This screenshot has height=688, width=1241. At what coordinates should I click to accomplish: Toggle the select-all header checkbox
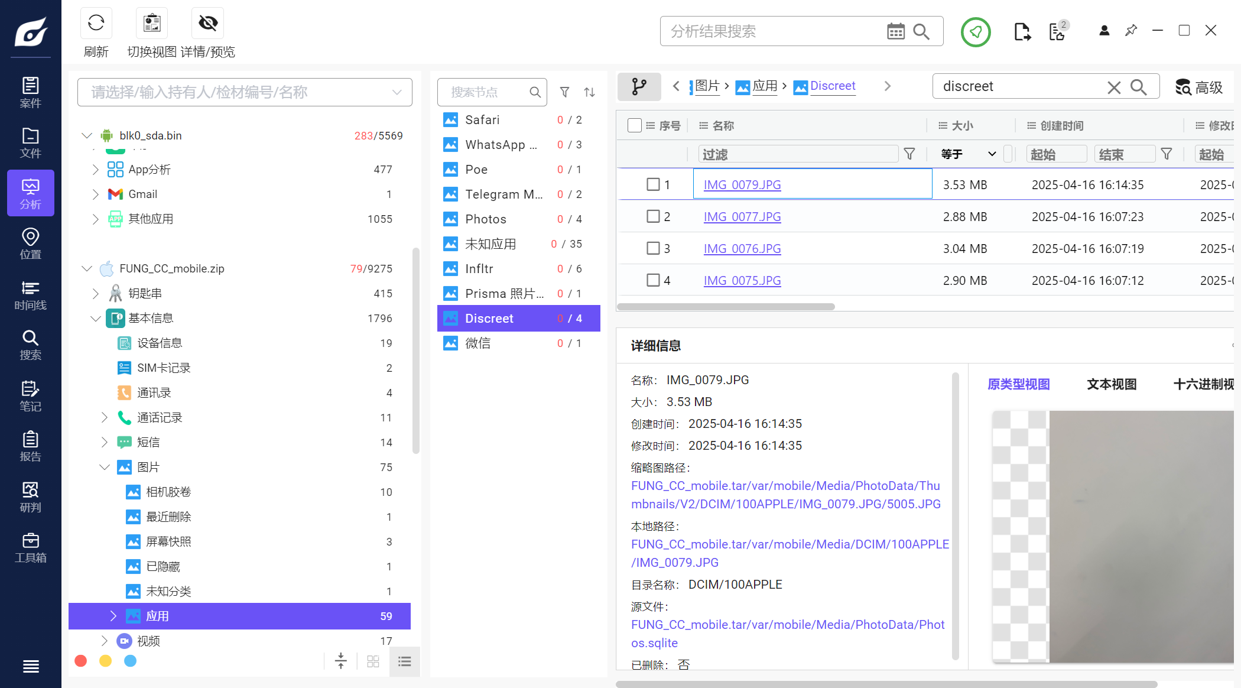(x=634, y=125)
